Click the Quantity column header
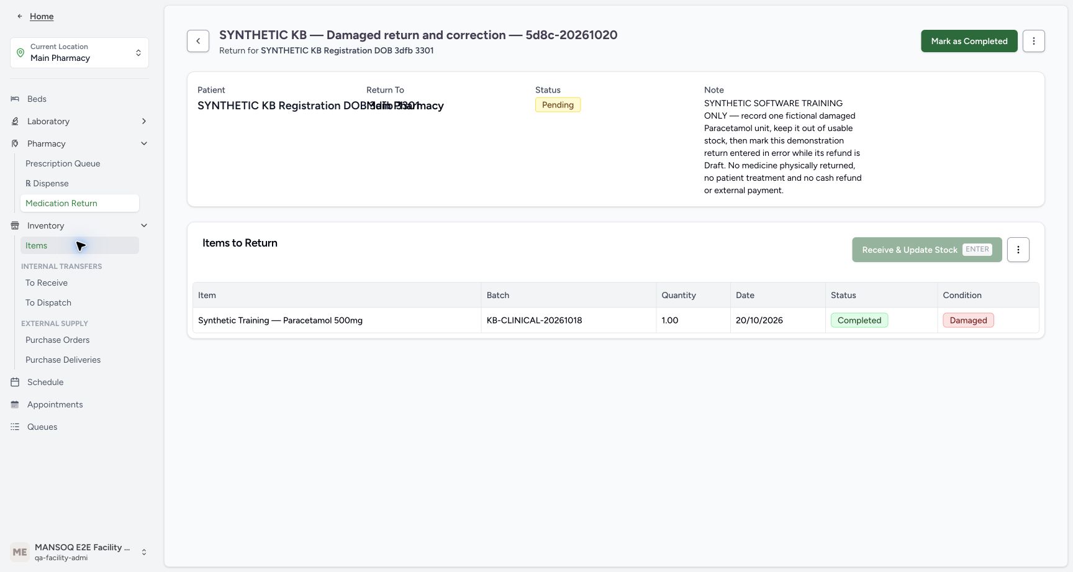Viewport: 1073px width, 572px height. pos(693,295)
